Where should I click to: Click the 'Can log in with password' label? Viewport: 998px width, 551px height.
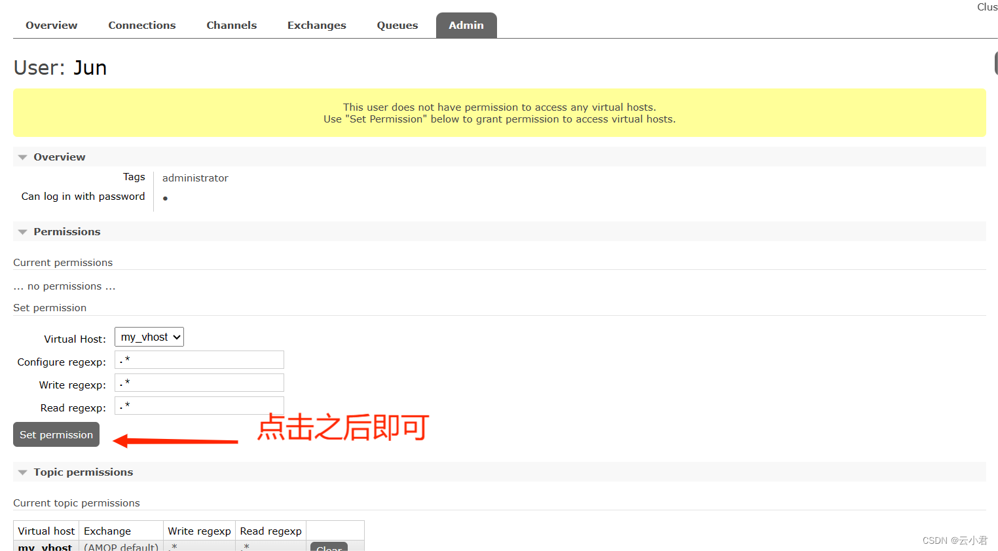(83, 197)
